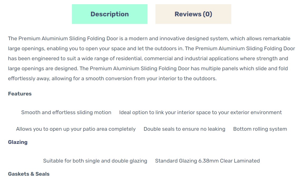The width and height of the screenshot is (303, 182).
Task: Click the line ending 'from your interior to the outdoors'
Action: [x=112, y=78]
